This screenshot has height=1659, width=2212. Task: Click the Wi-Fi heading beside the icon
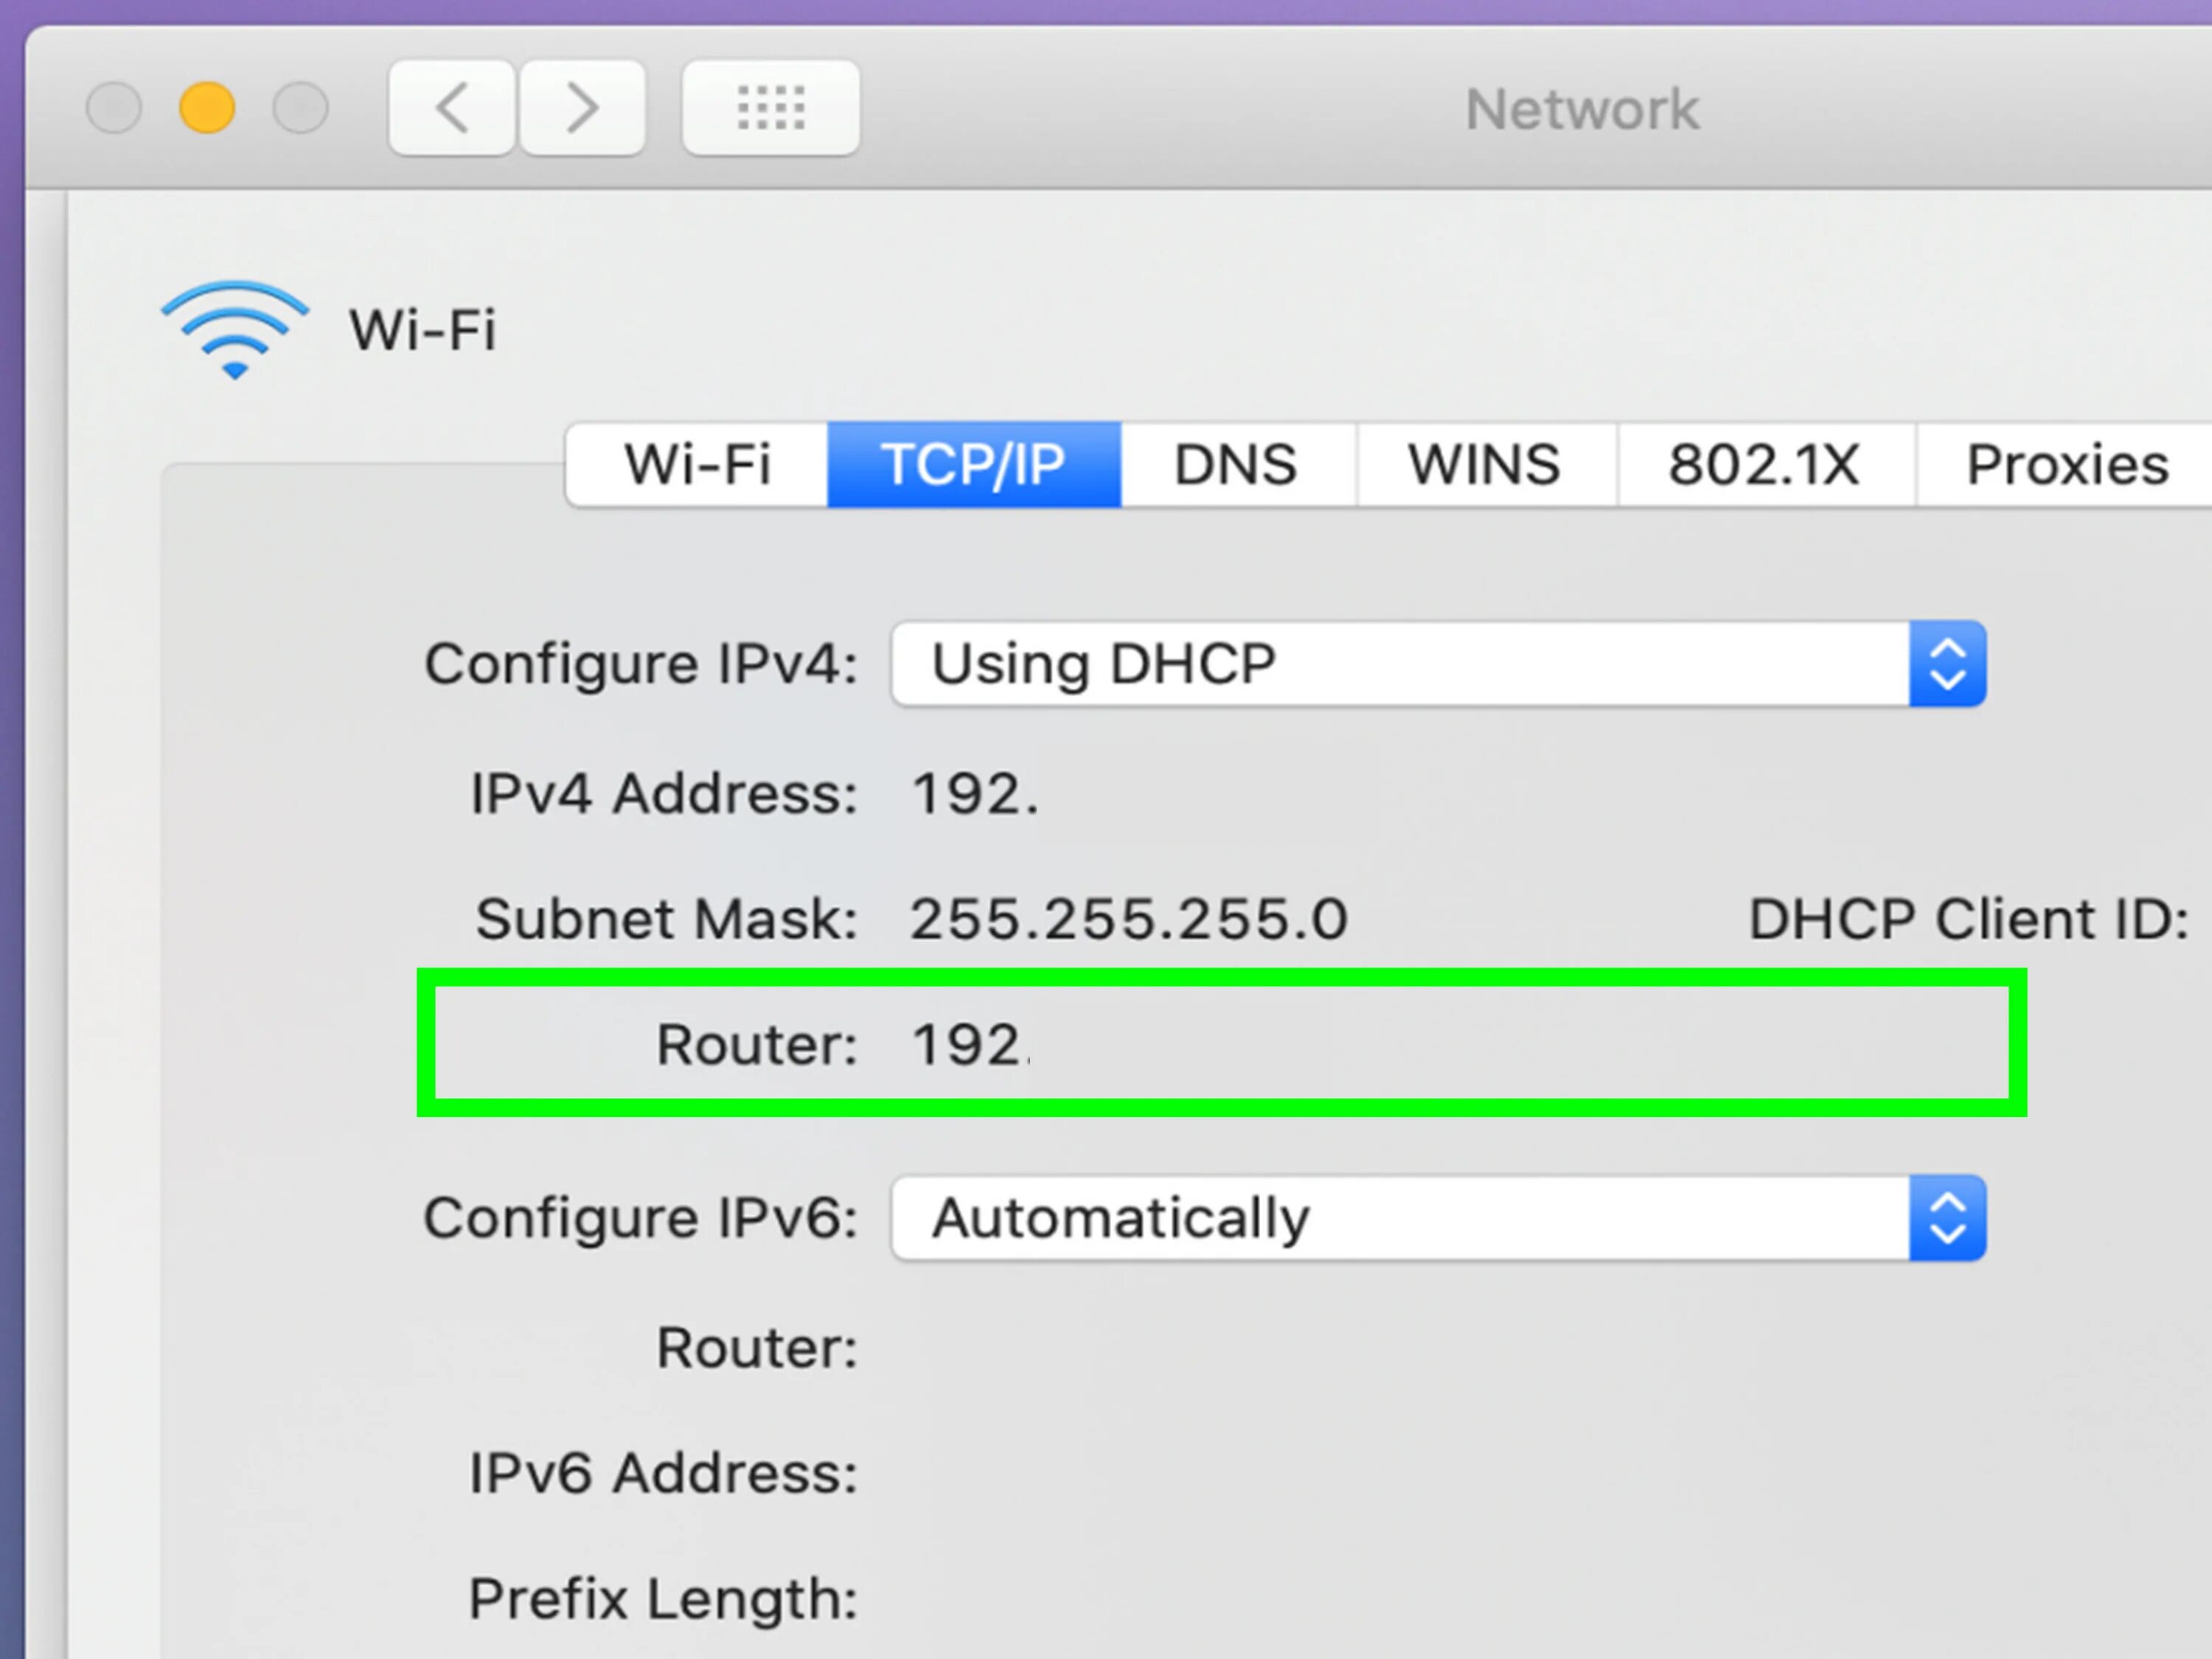tap(422, 330)
